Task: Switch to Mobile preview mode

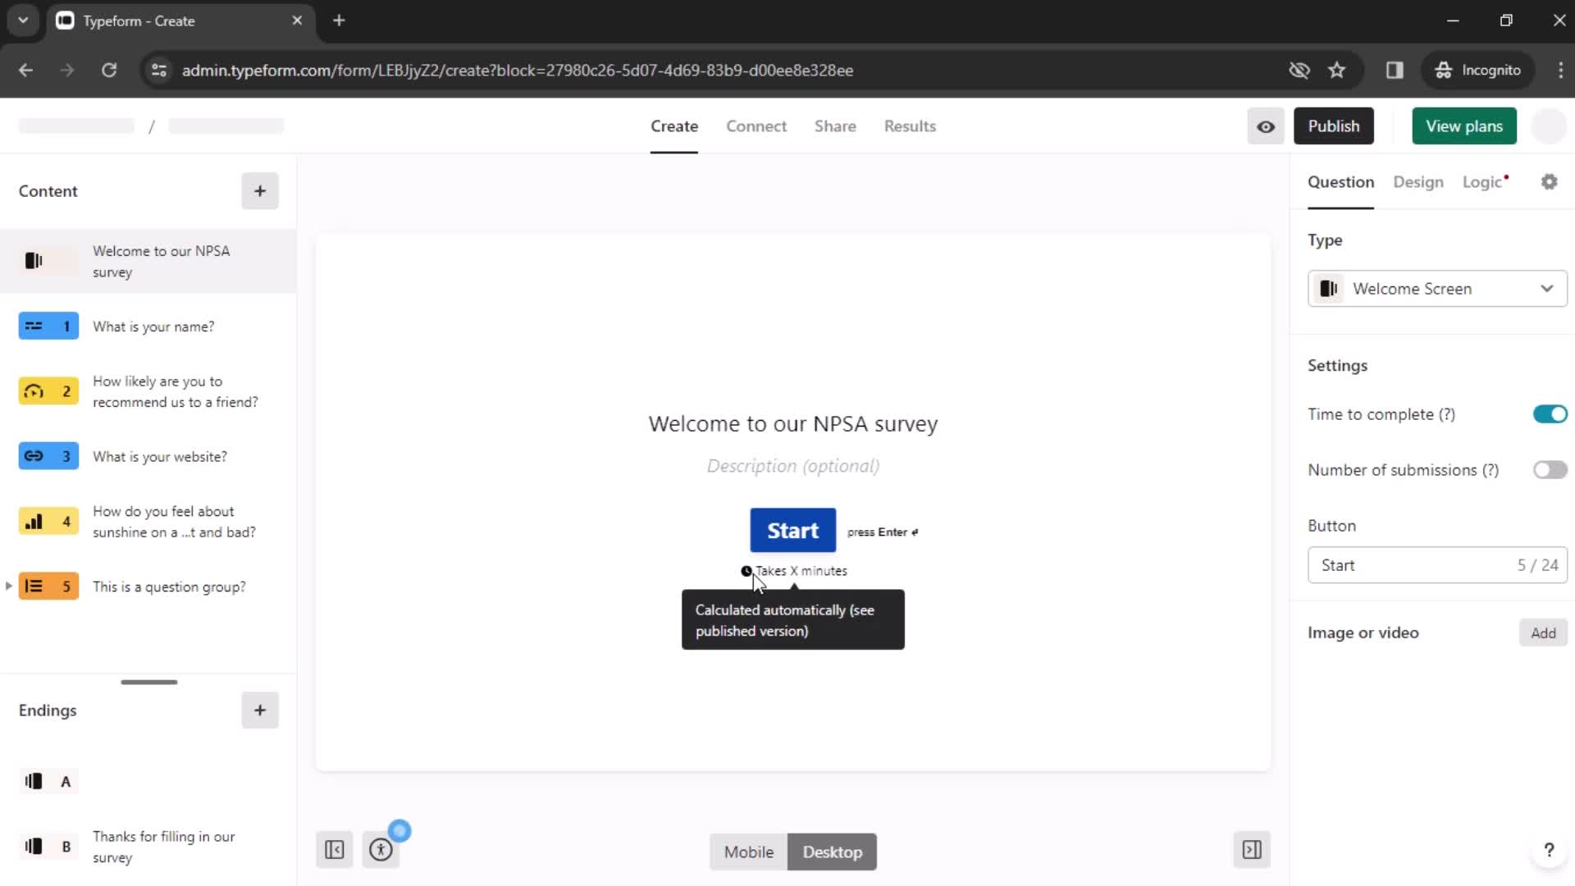Action: pos(750,852)
